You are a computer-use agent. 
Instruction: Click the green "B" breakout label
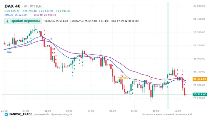coord(167,87)
